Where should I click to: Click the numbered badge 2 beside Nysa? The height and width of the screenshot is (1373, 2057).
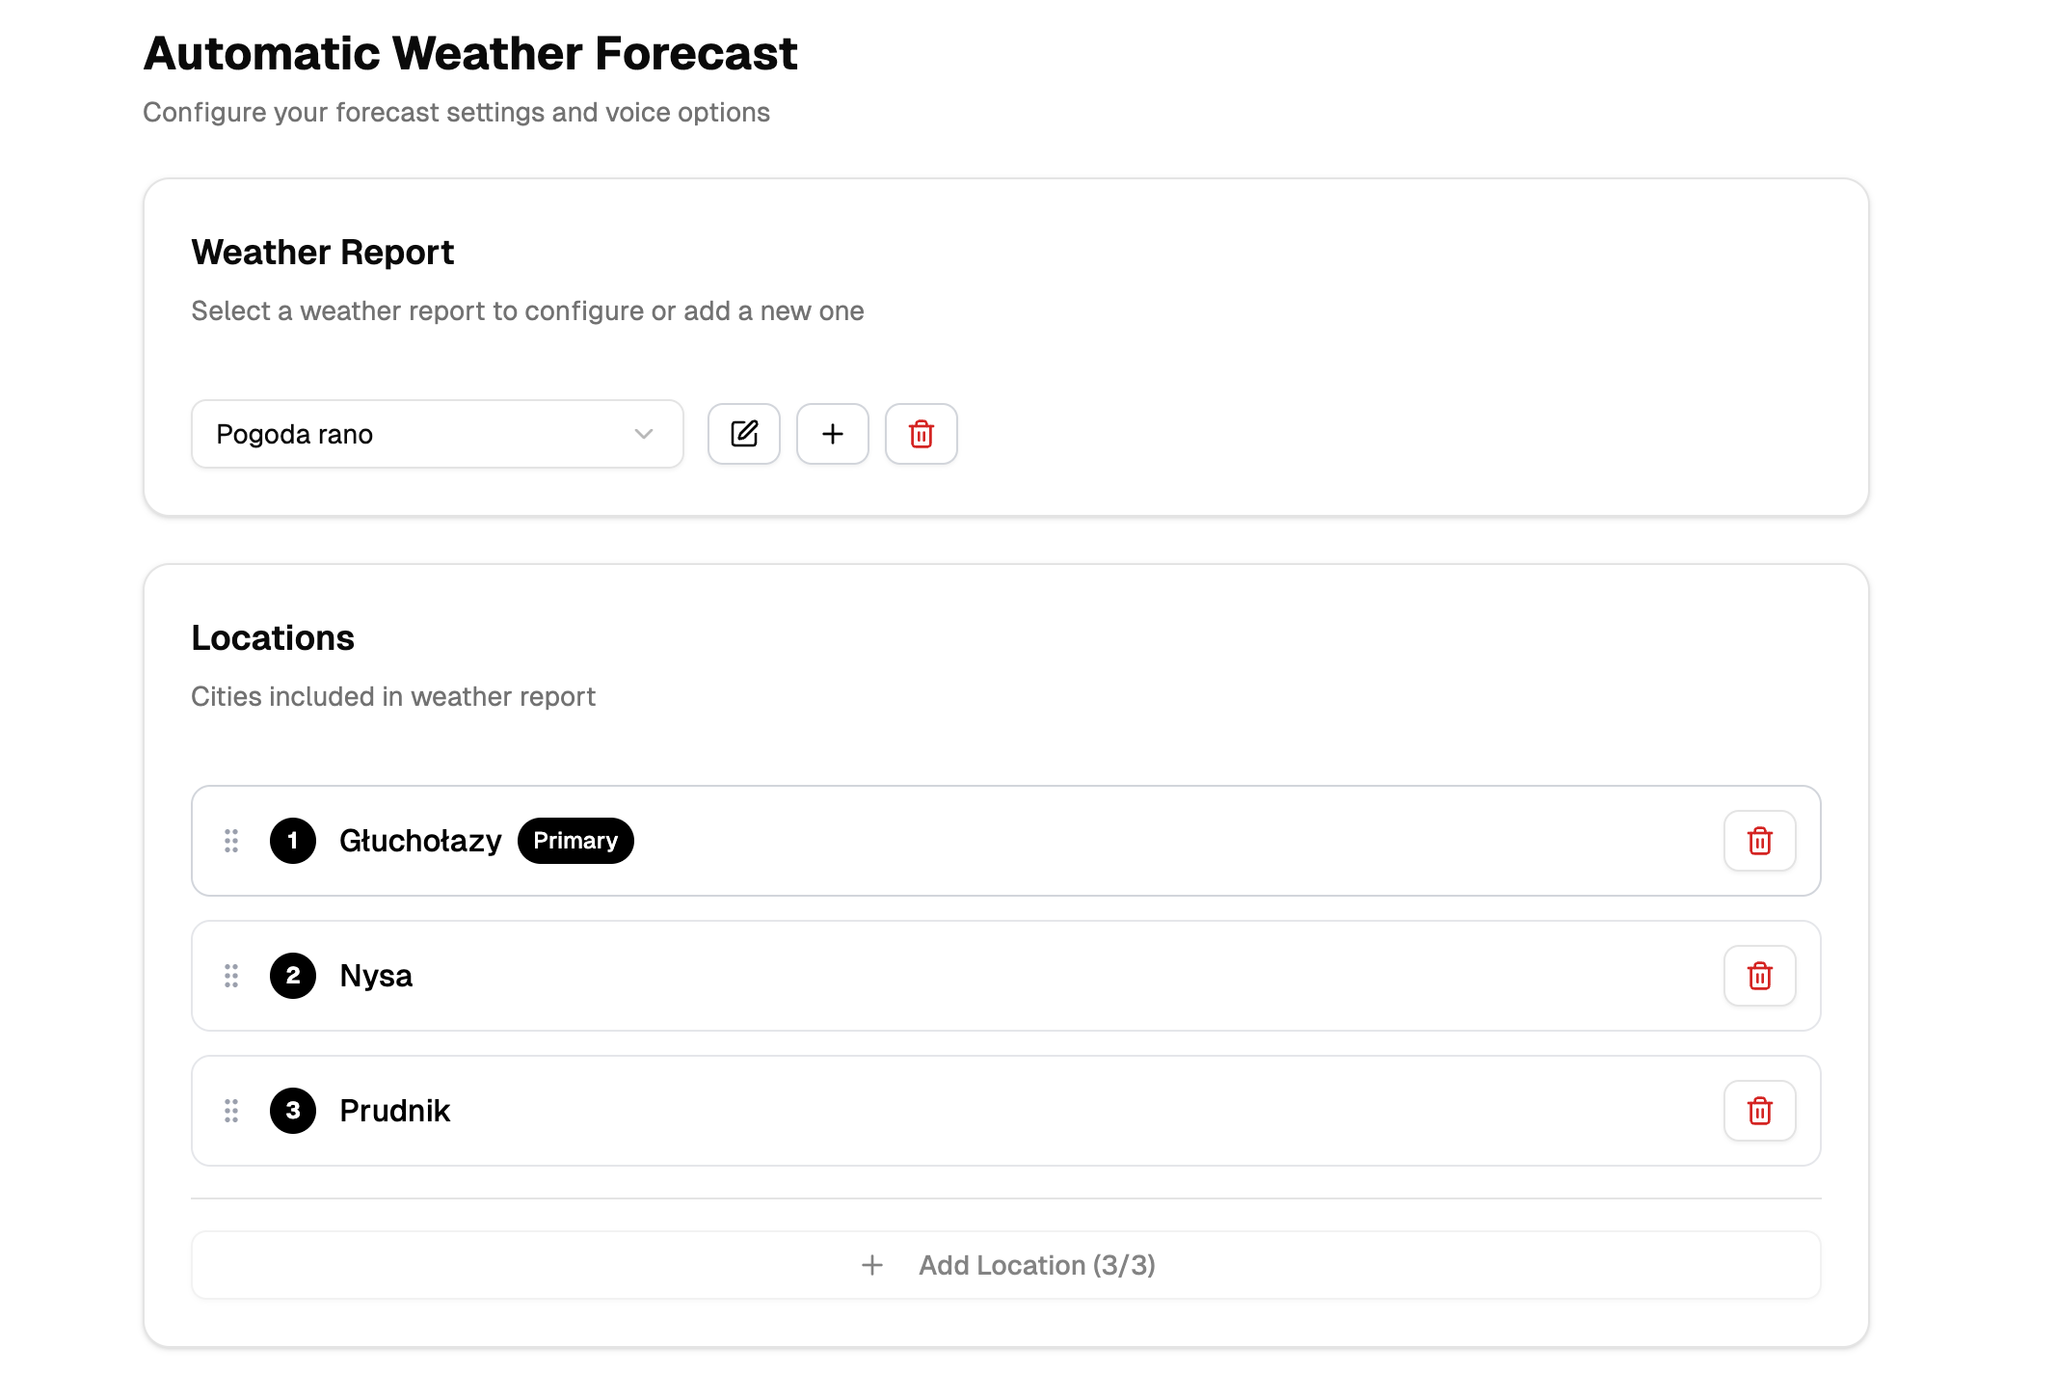292,976
